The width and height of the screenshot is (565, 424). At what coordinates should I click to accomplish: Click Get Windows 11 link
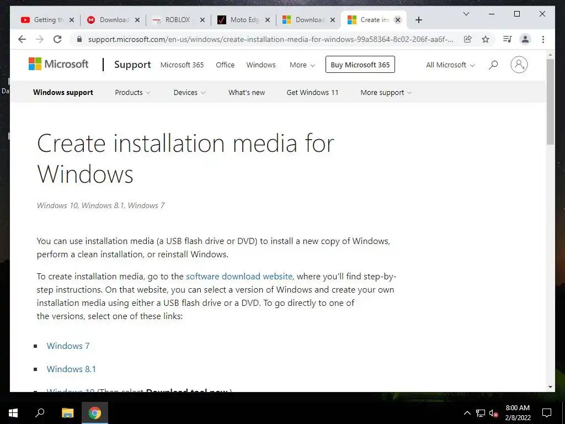pos(312,92)
